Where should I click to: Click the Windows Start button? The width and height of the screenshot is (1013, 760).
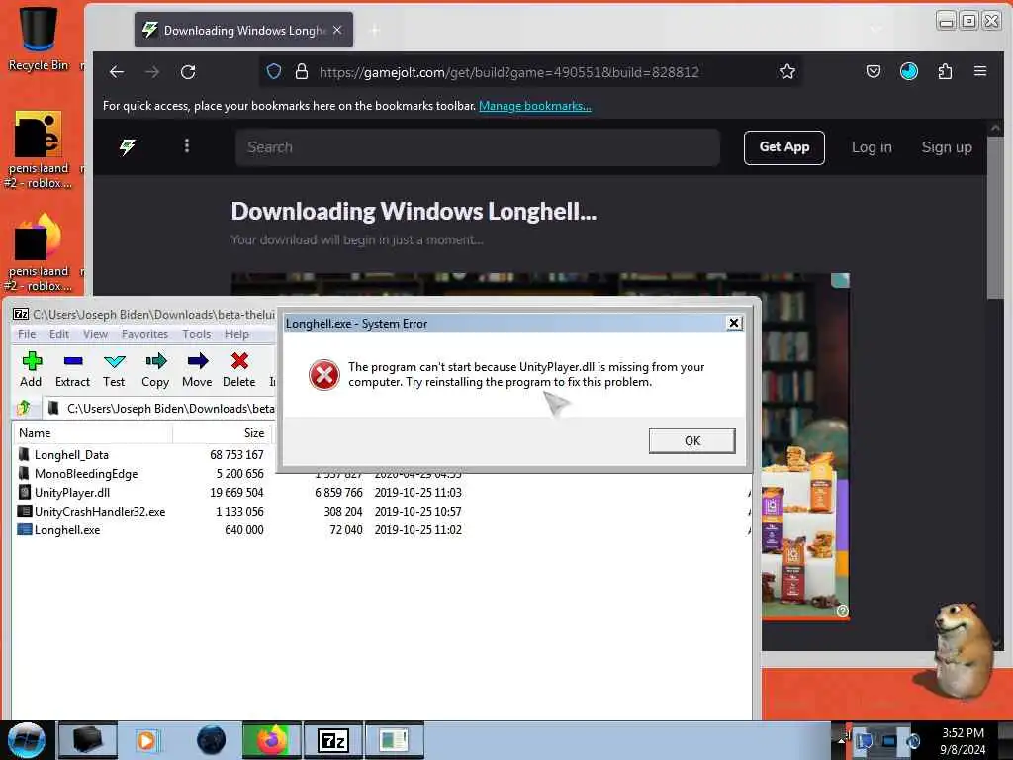click(26, 740)
